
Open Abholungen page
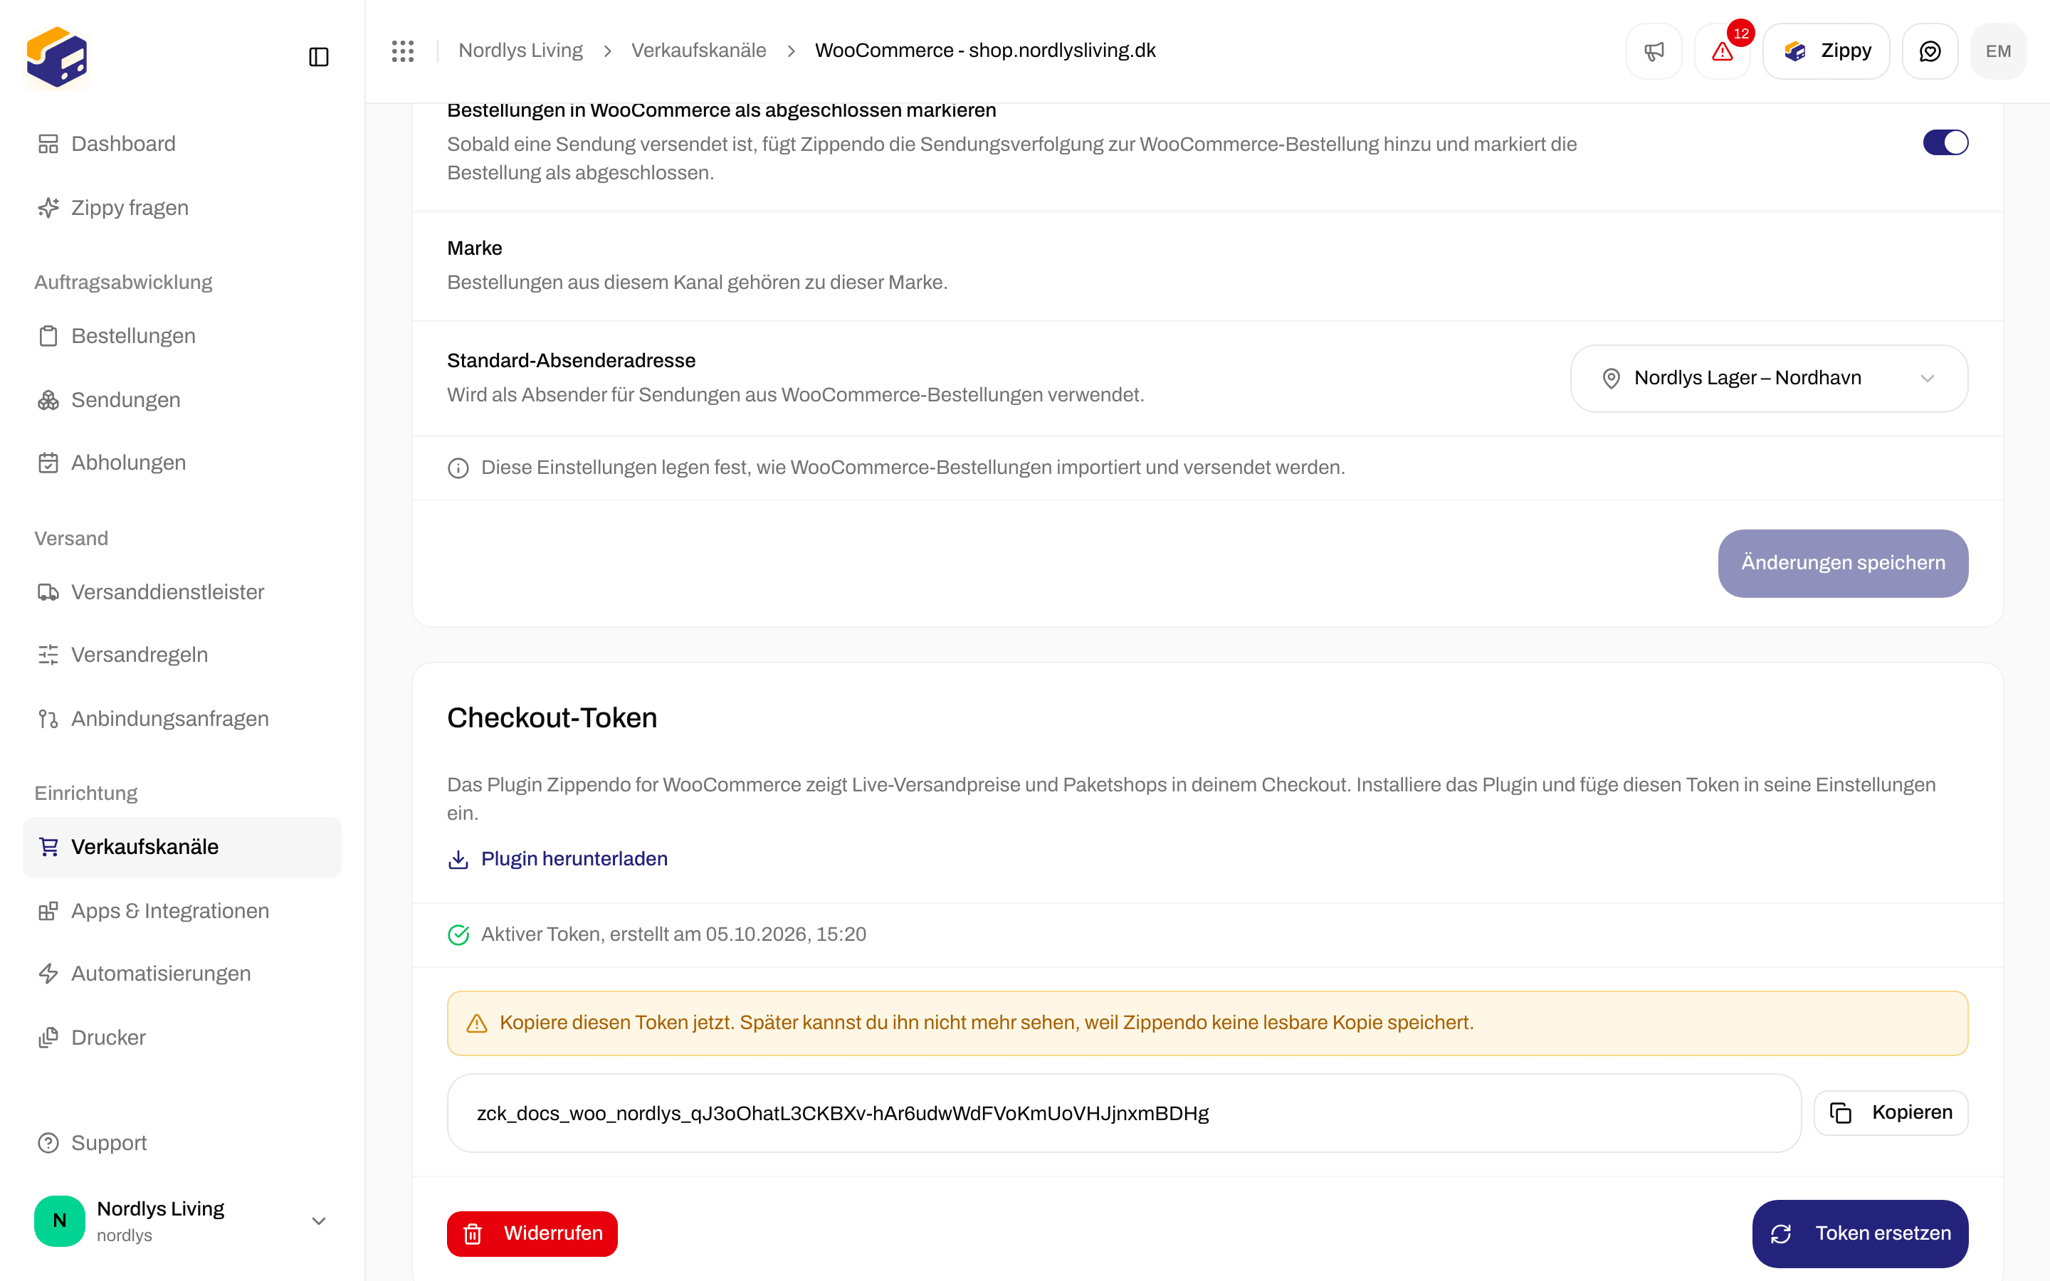coord(182,463)
